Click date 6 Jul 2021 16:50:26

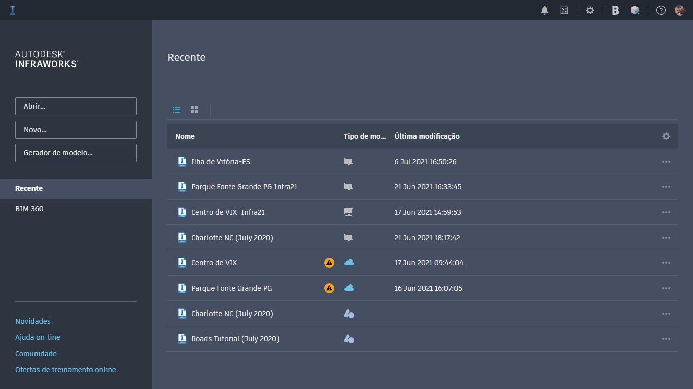point(425,162)
